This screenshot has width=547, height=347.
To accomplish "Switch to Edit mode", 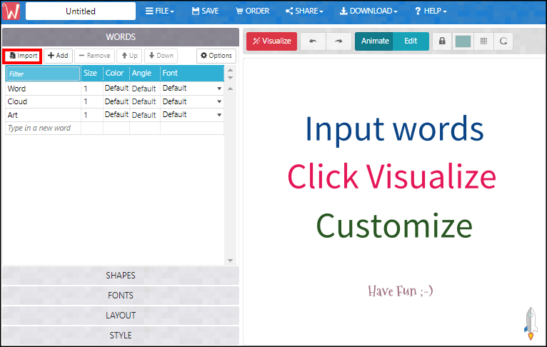I will coord(411,41).
